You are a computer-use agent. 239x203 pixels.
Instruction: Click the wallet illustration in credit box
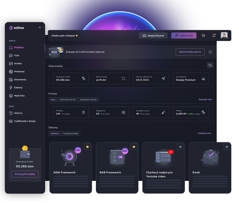25,153
